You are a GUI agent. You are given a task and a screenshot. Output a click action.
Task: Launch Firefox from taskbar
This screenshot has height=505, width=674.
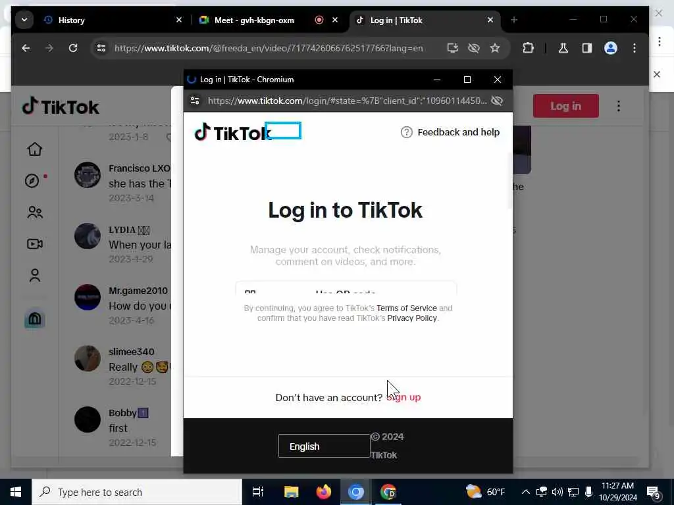coord(324,492)
